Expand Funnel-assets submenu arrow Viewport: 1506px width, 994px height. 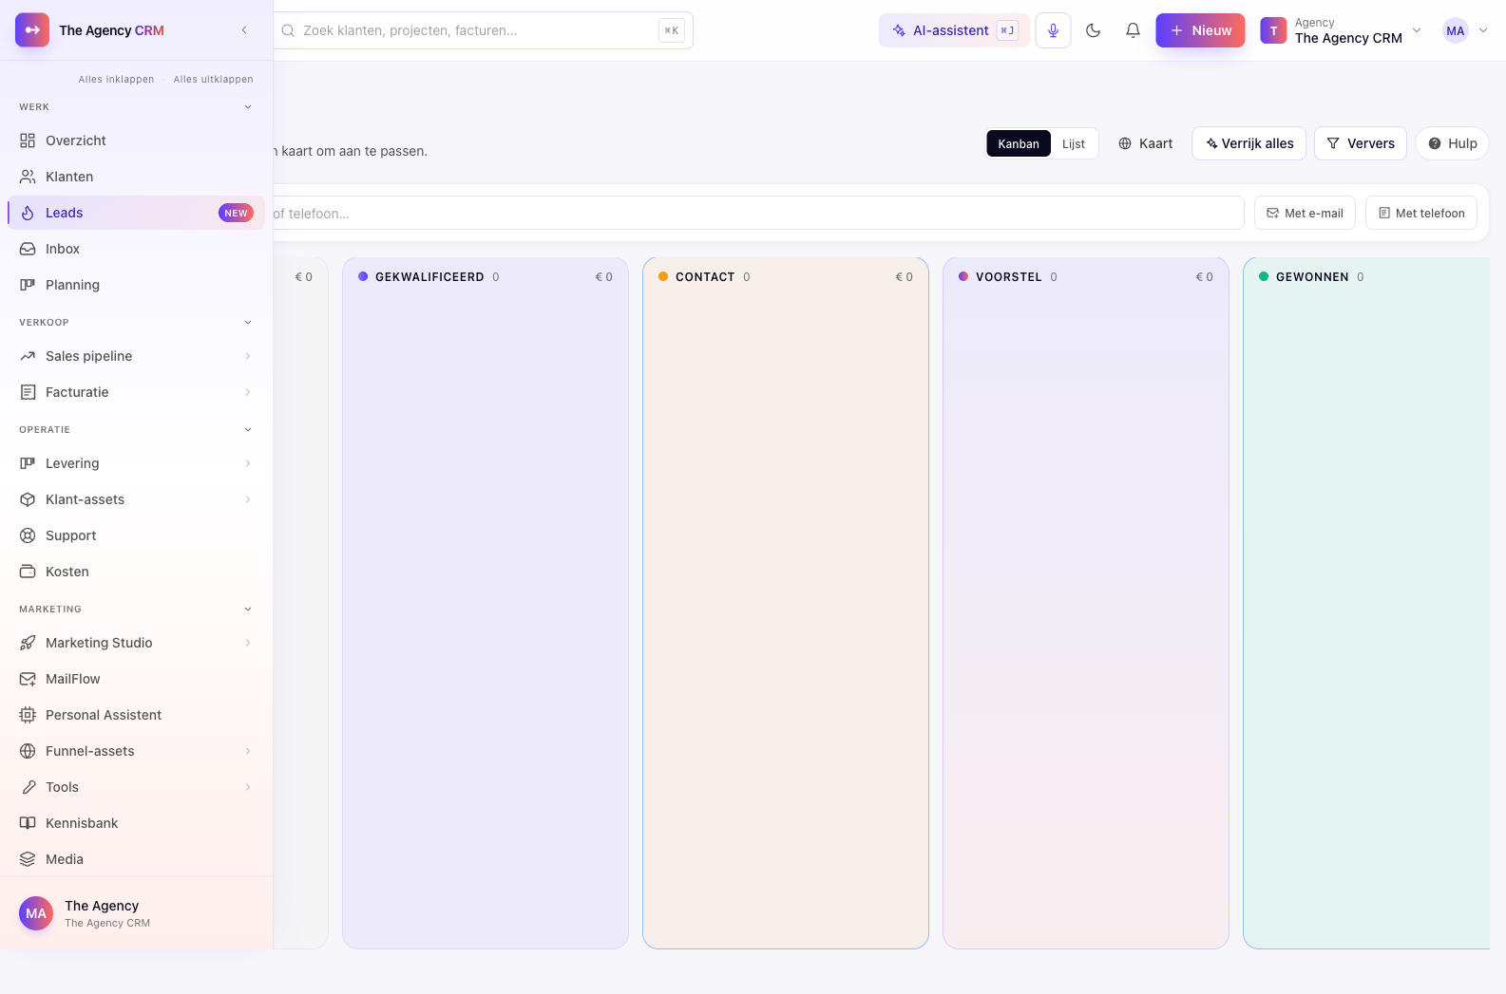[x=248, y=751]
